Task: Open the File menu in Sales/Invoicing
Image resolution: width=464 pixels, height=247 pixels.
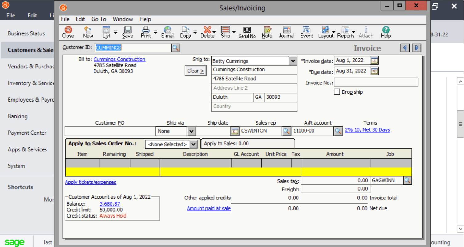Action: 65,19
